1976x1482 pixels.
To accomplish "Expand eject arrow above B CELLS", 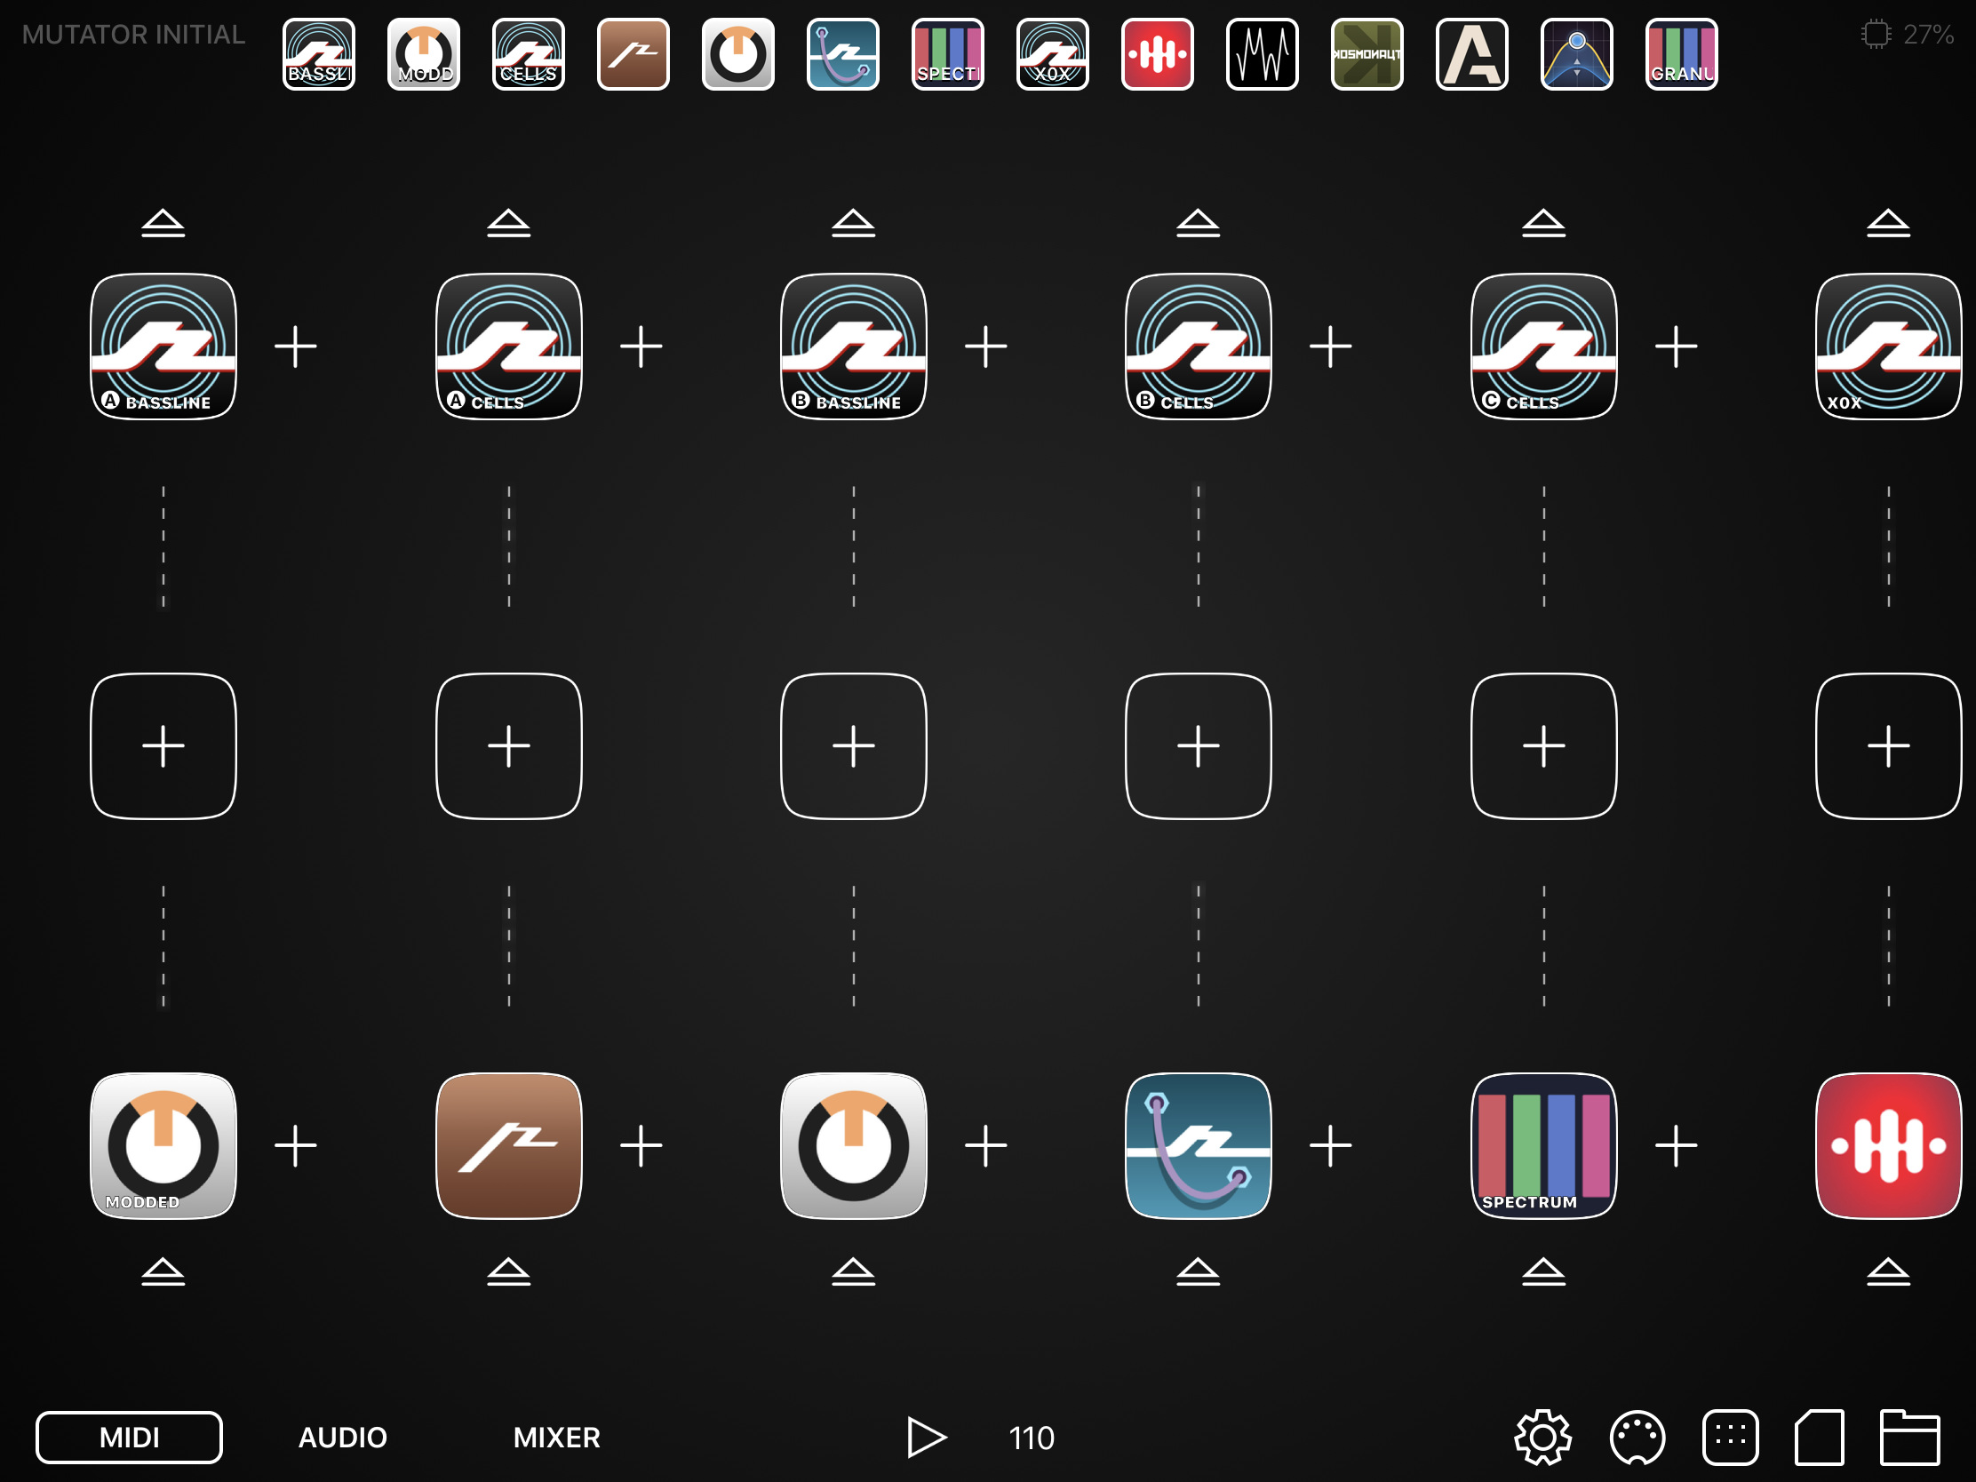I will (1199, 223).
